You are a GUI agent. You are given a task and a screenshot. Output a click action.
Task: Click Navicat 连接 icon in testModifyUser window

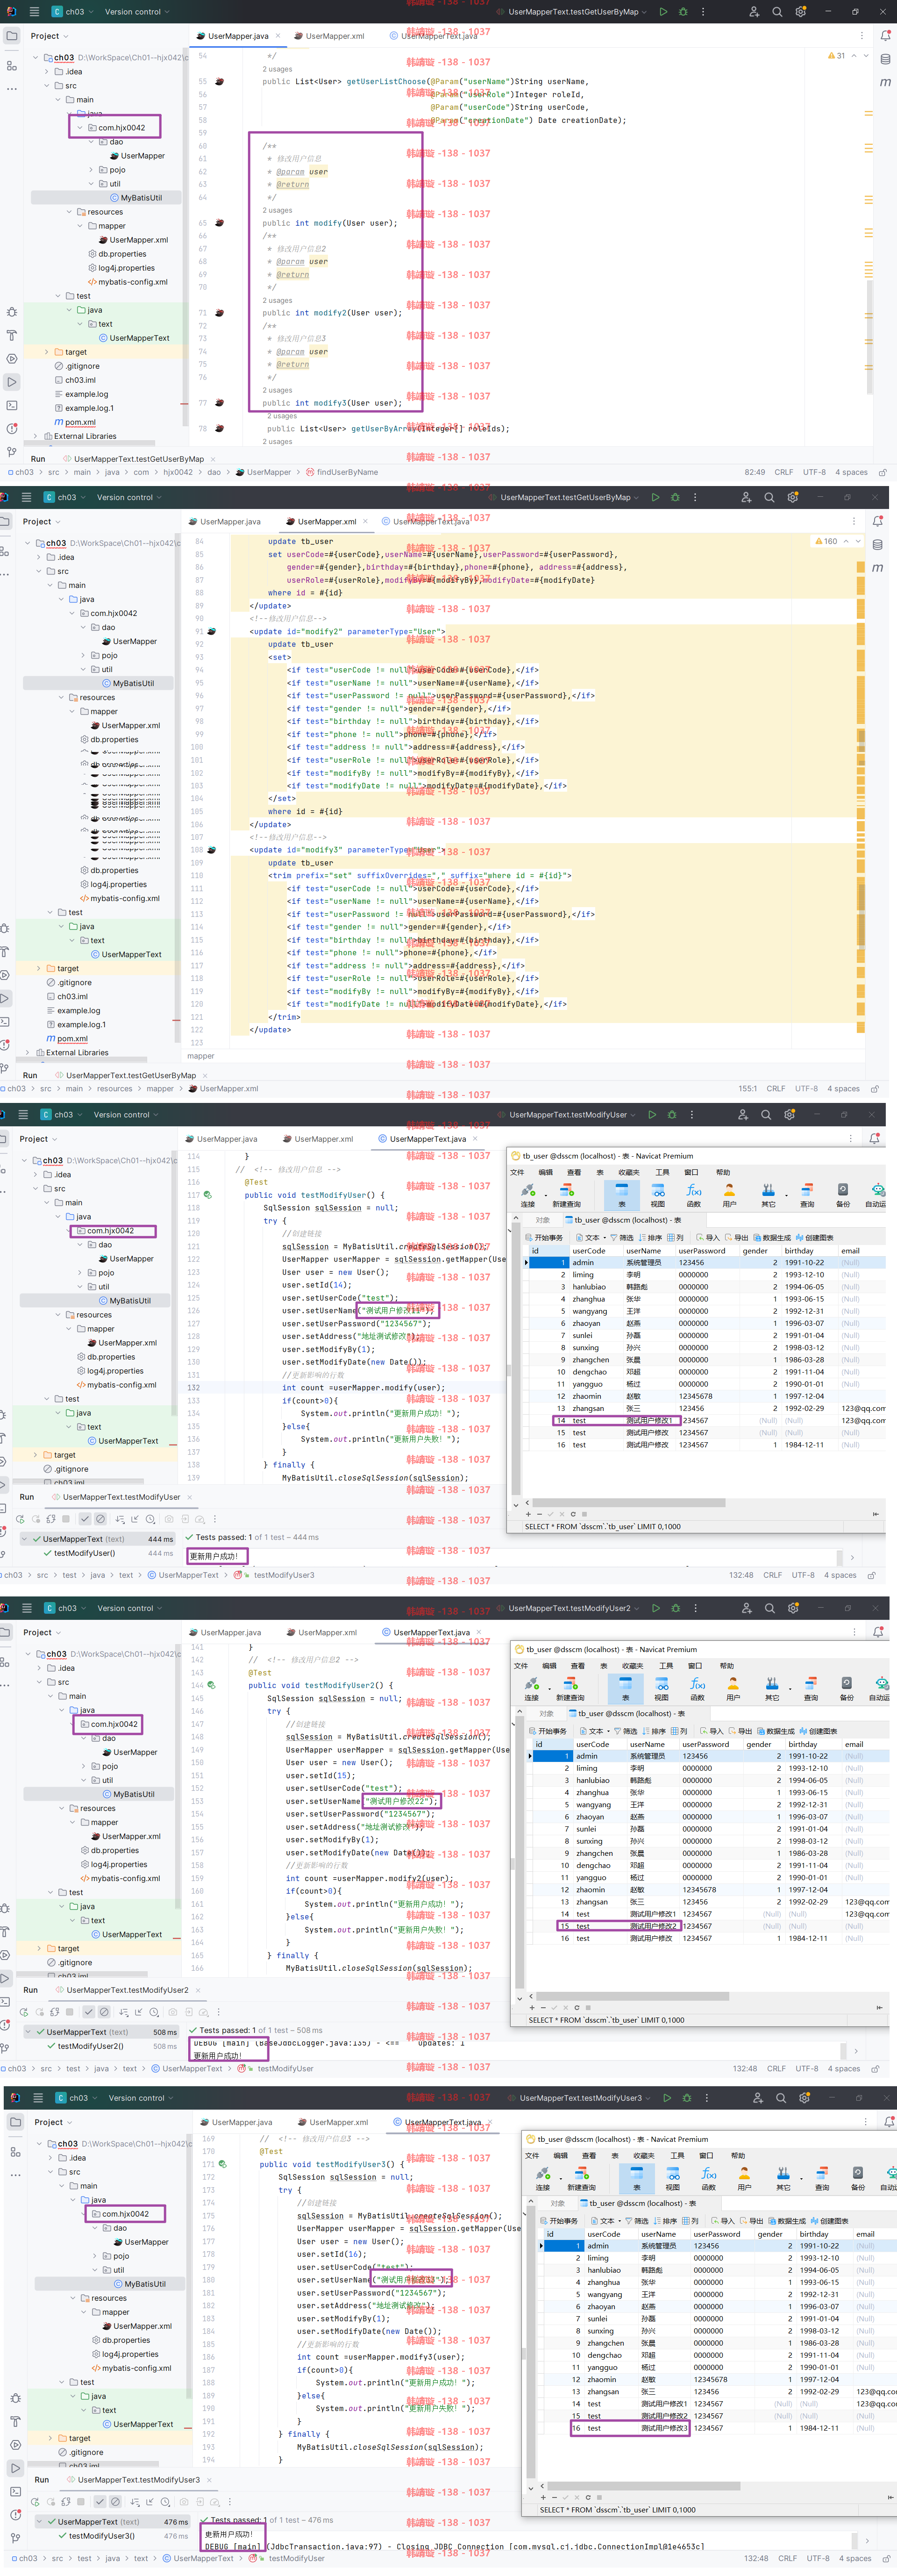528,1194
